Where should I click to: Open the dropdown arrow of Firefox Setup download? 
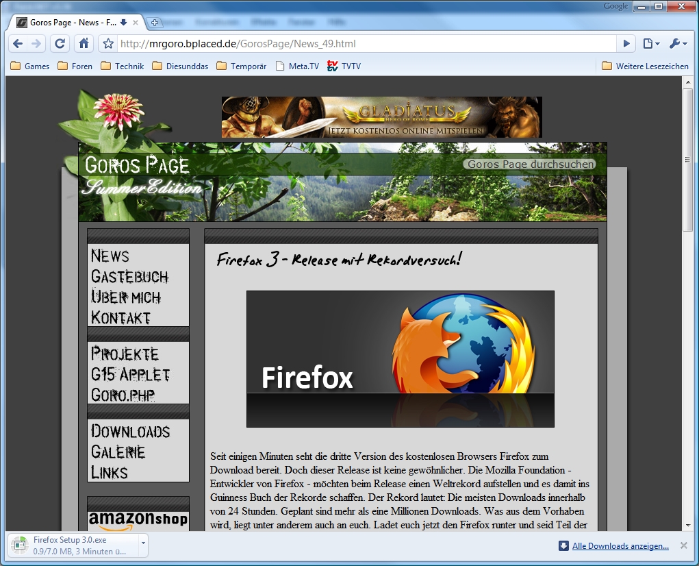point(143,543)
